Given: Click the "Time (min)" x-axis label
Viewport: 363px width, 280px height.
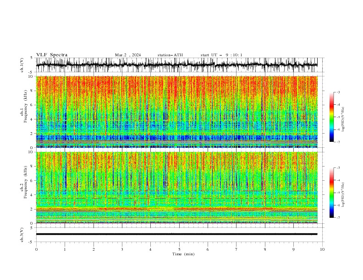Looking at the screenshot, I should coord(183,254).
